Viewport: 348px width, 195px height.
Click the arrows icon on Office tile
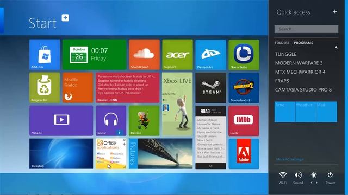[x=125, y=144]
